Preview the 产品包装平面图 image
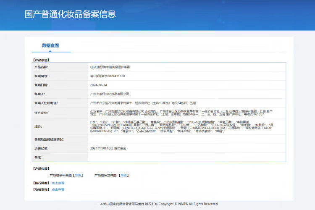The width and height of the screenshot is (315, 210). coord(78,175)
